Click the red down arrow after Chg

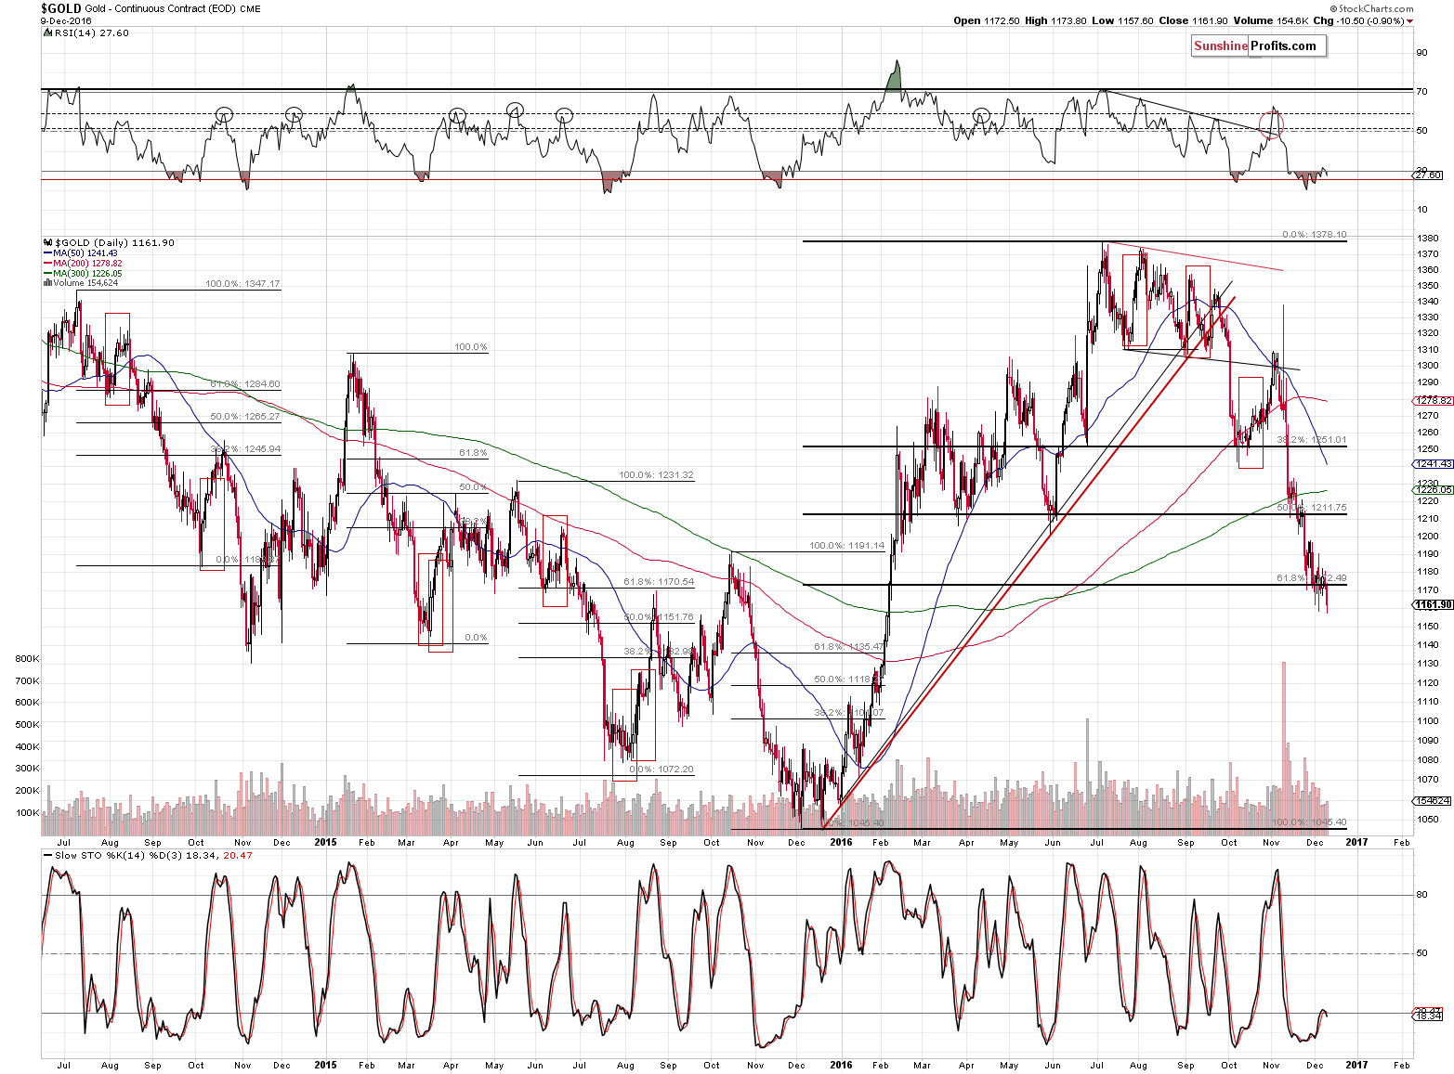pyautogui.click(x=1409, y=21)
